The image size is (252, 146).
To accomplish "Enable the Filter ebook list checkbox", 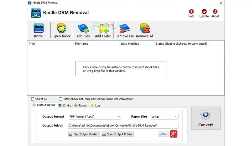I will [61, 99].
